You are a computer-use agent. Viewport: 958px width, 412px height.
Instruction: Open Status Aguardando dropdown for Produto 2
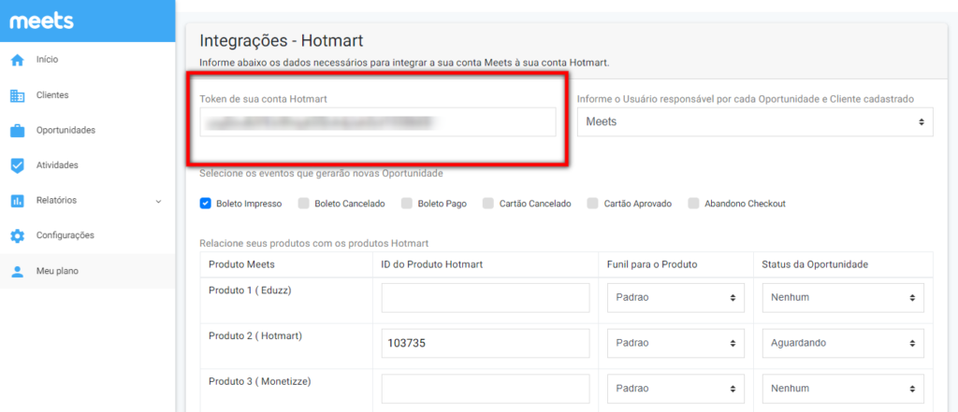point(843,343)
